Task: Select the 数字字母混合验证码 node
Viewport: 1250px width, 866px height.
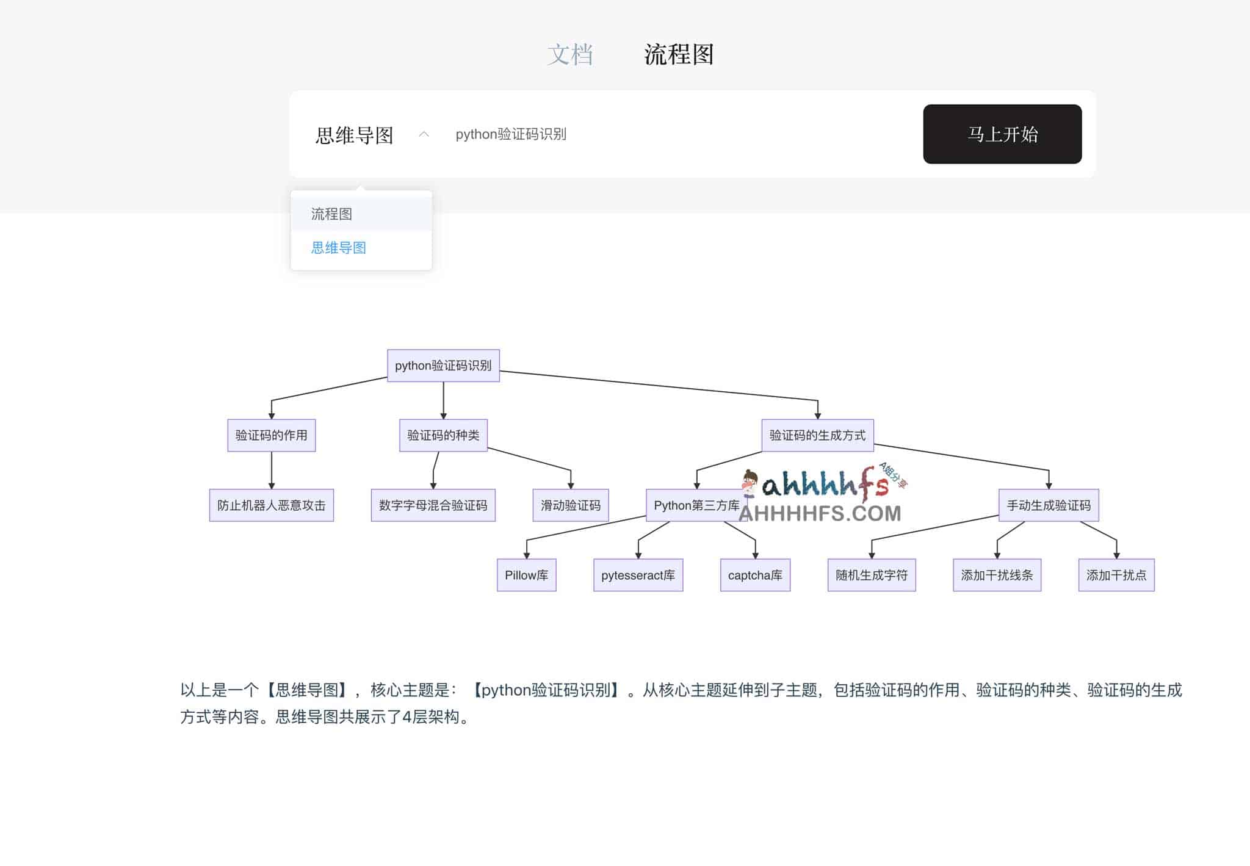Action: pyautogui.click(x=433, y=505)
